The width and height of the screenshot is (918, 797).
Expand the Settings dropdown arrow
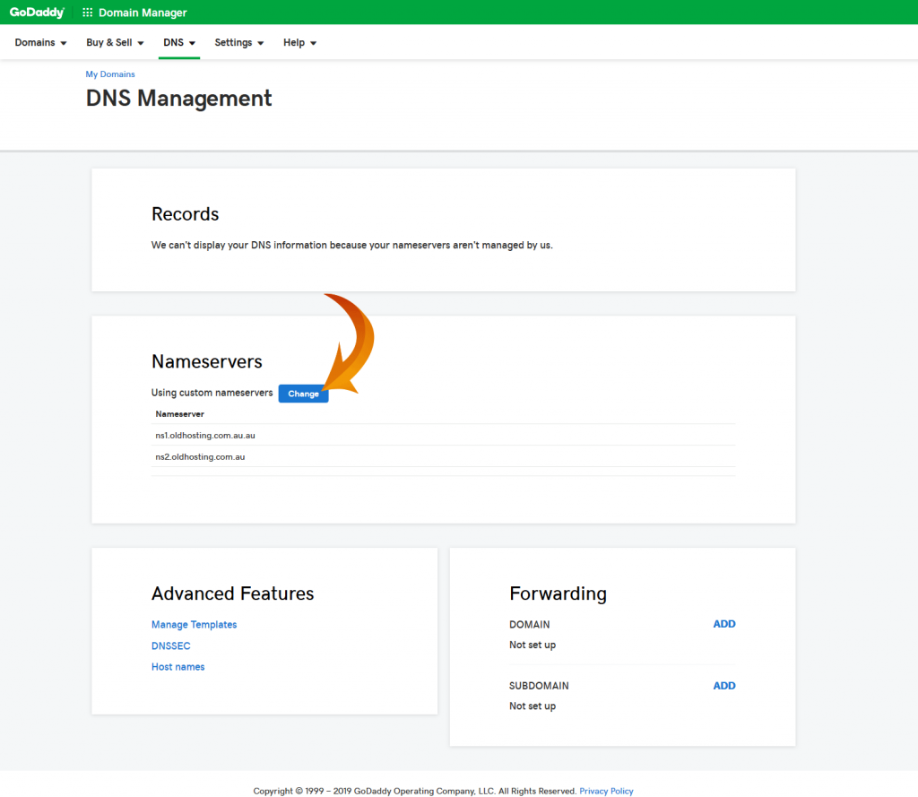click(261, 43)
